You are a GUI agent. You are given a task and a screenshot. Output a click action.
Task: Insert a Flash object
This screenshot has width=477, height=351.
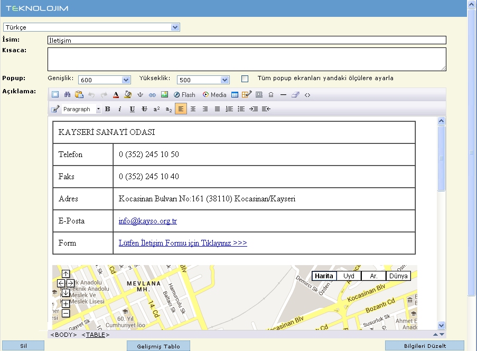[x=184, y=95]
